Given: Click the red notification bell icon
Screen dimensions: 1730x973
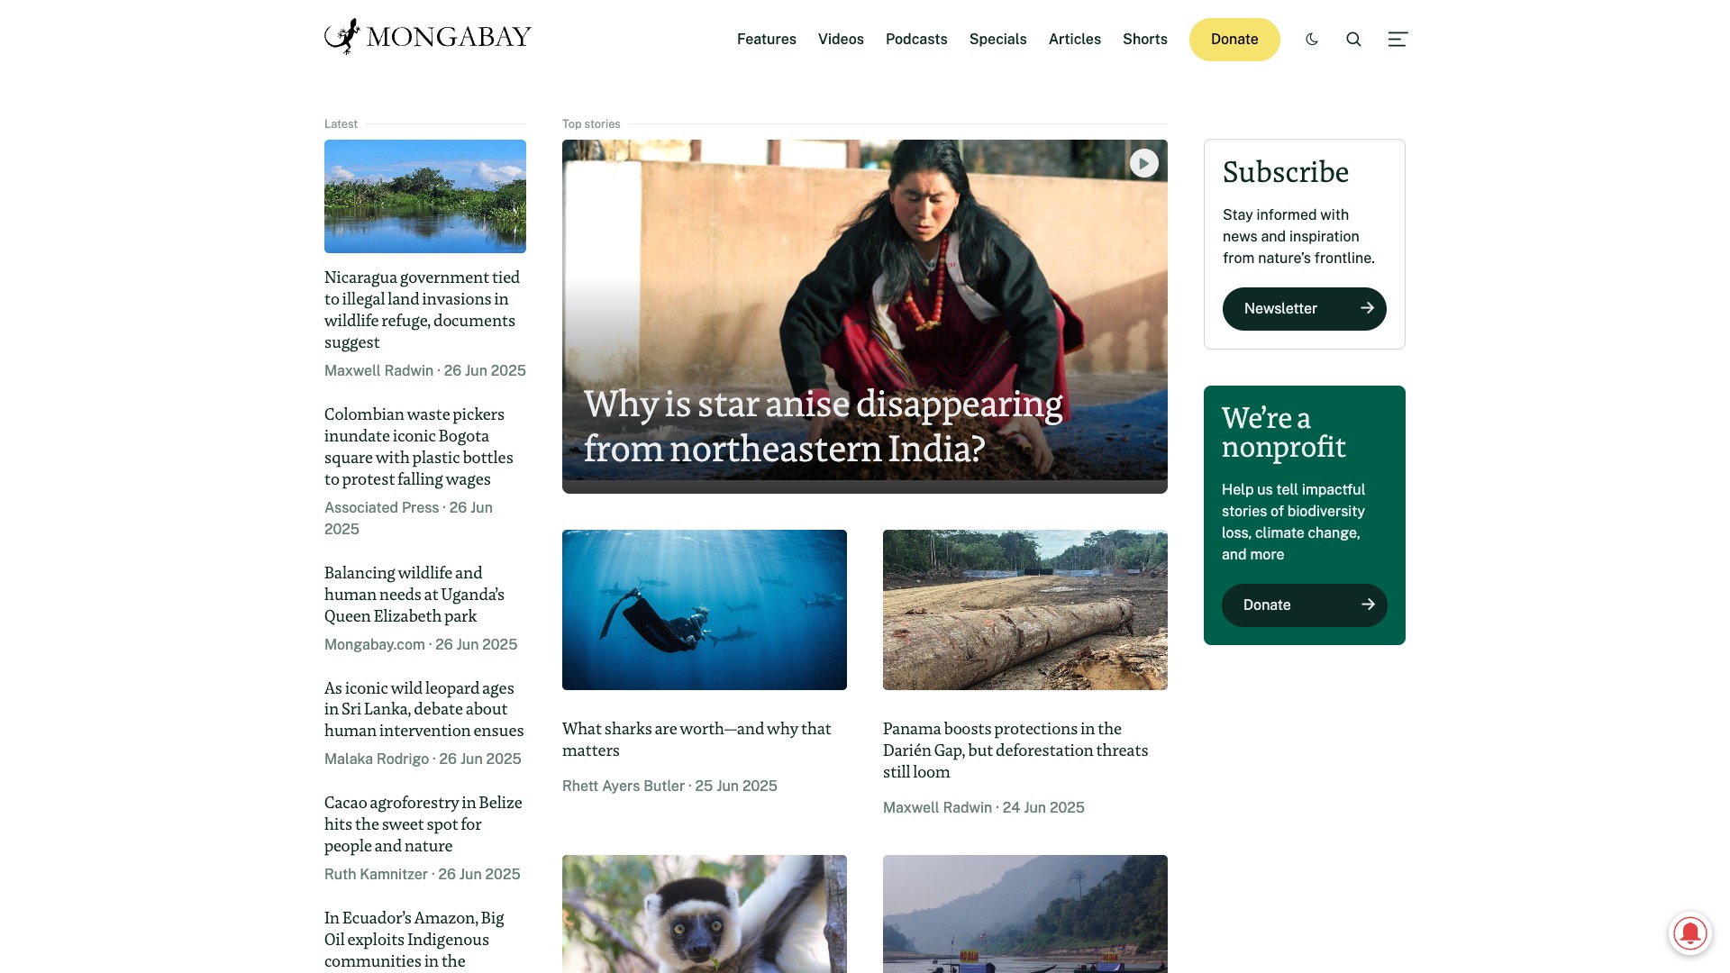Looking at the screenshot, I should pyautogui.click(x=1690, y=932).
